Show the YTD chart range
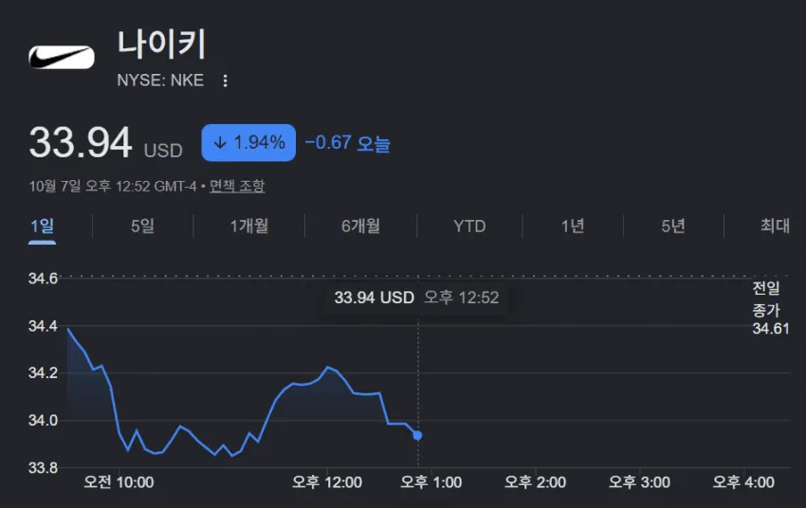 [469, 227]
